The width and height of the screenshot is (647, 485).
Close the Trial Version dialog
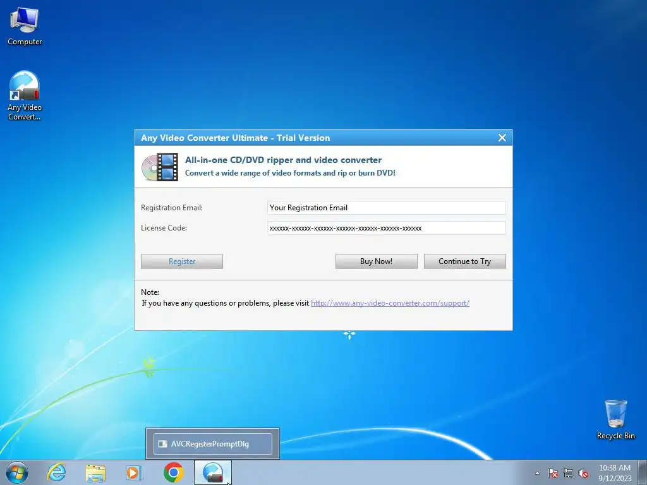(x=502, y=138)
